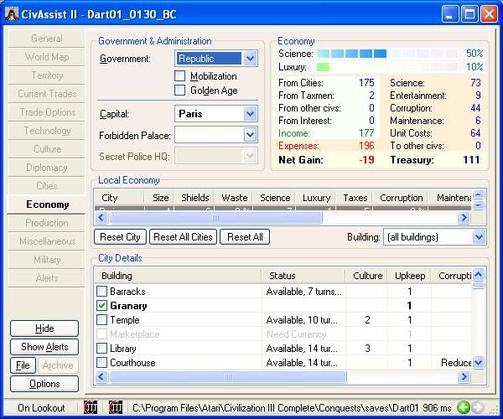Click the Show Alerts button
Image resolution: width=503 pixels, height=419 pixels.
44,347
